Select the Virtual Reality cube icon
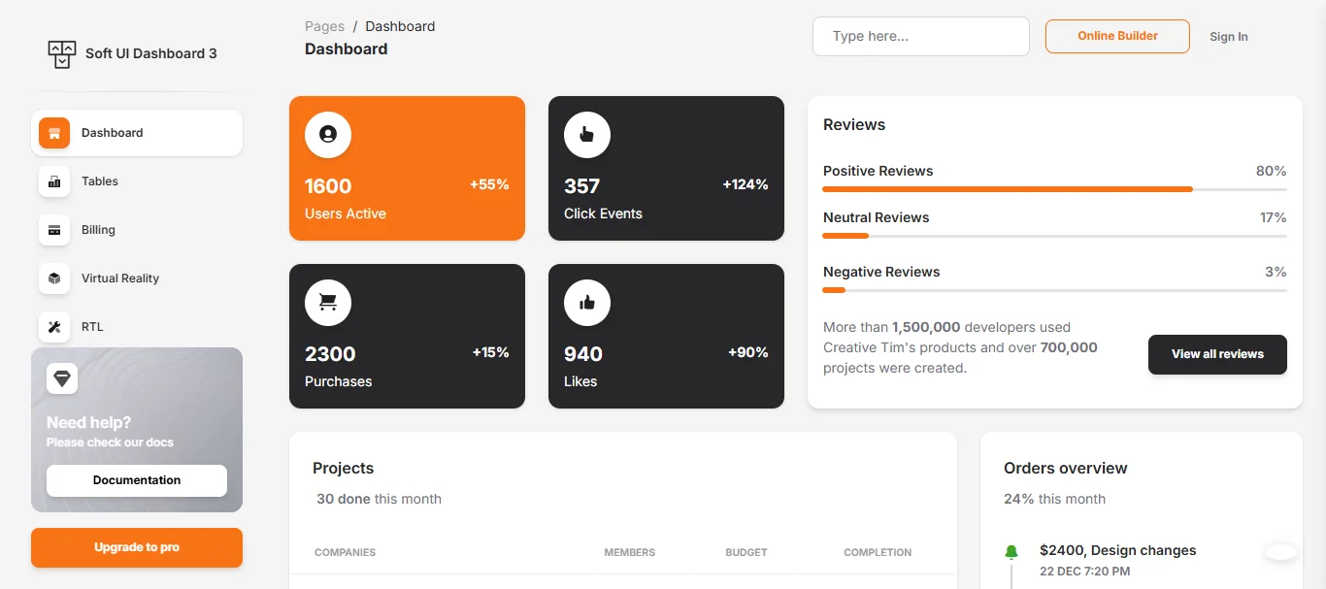Image resolution: width=1326 pixels, height=589 pixels. click(x=53, y=278)
